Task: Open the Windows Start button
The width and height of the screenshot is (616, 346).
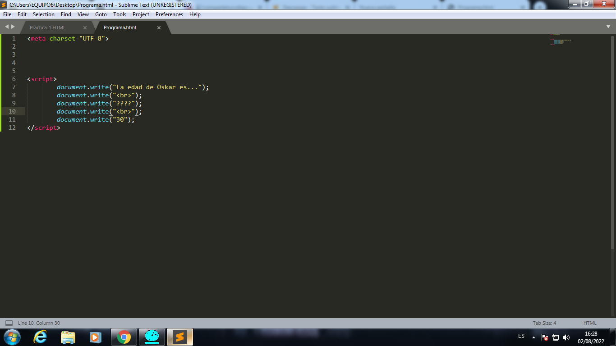Action: [x=12, y=337]
